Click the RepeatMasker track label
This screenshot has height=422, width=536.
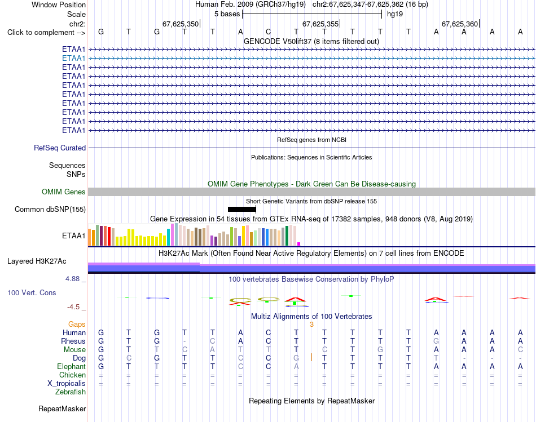click(62, 408)
